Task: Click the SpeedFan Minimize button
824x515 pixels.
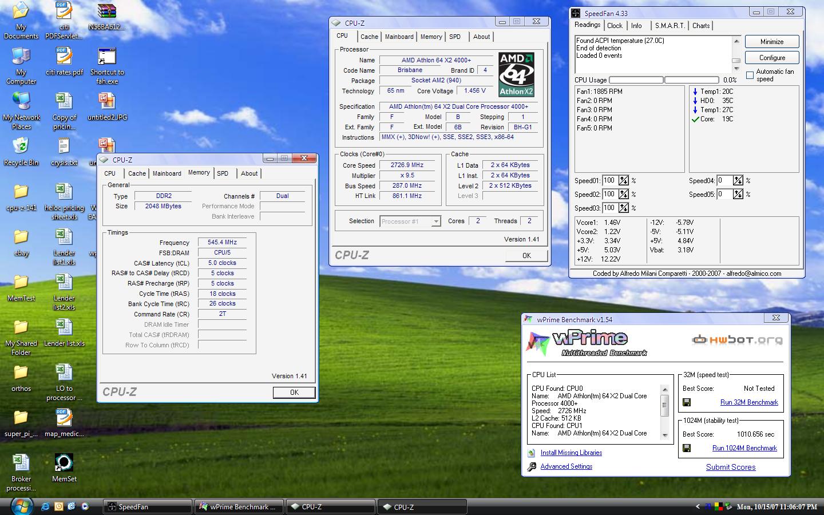Action: pyautogui.click(x=772, y=42)
